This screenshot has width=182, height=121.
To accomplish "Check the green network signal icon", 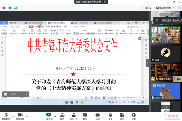I will tap(15, 8).
